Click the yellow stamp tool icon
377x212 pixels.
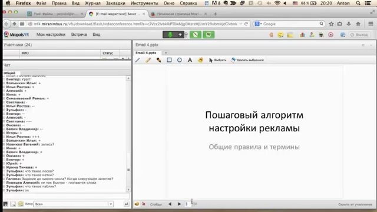point(200,60)
